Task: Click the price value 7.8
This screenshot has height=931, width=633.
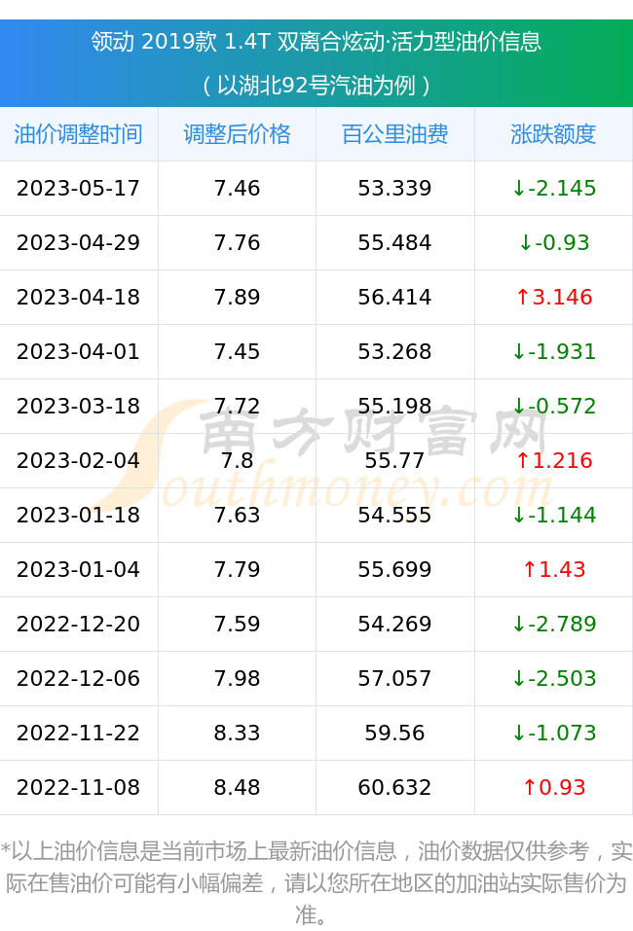Action: point(238,461)
